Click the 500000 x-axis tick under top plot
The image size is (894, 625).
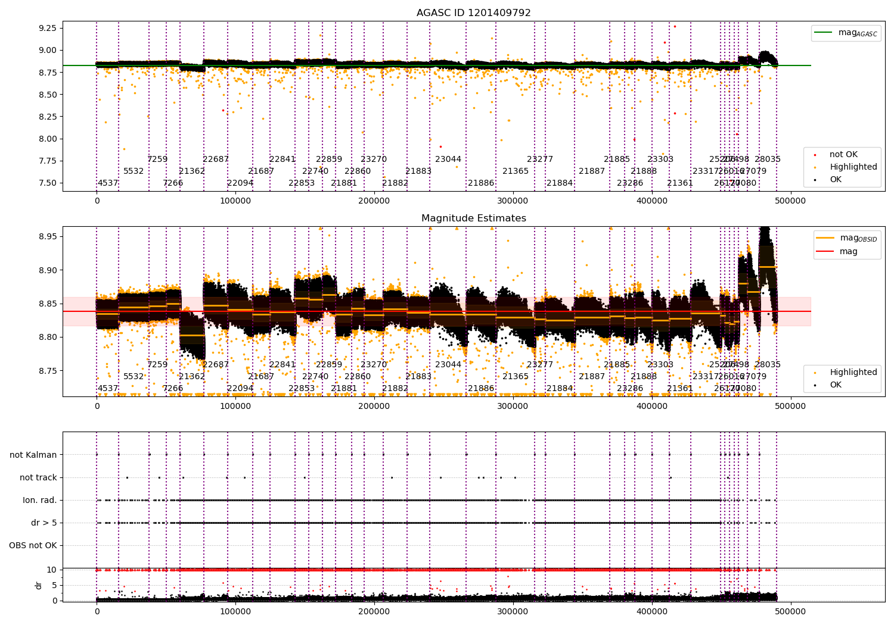[x=791, y=201]
